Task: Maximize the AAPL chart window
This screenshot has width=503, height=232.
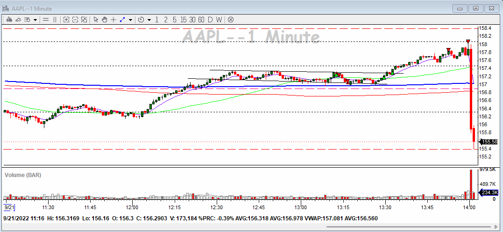Action: [x=476, y=8]
